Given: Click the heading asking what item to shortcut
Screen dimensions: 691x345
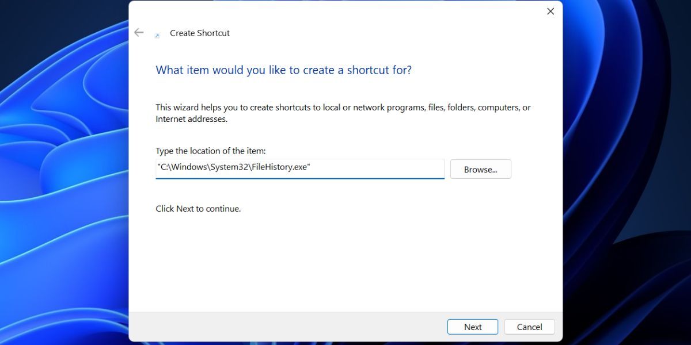Looking at the screenshot, I should (283, 70).
